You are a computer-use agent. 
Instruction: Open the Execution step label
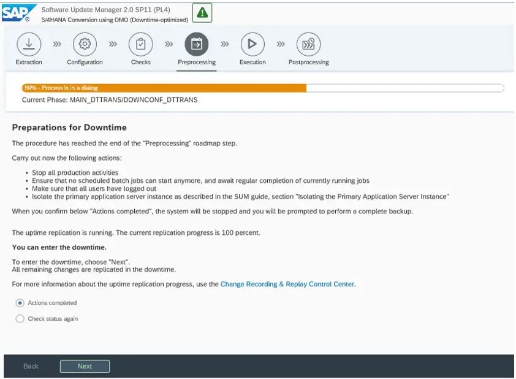[252, 62]
